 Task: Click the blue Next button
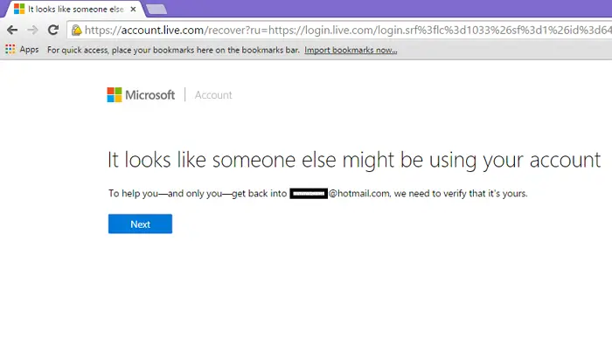pyautogui.click(x=140, y=224)
